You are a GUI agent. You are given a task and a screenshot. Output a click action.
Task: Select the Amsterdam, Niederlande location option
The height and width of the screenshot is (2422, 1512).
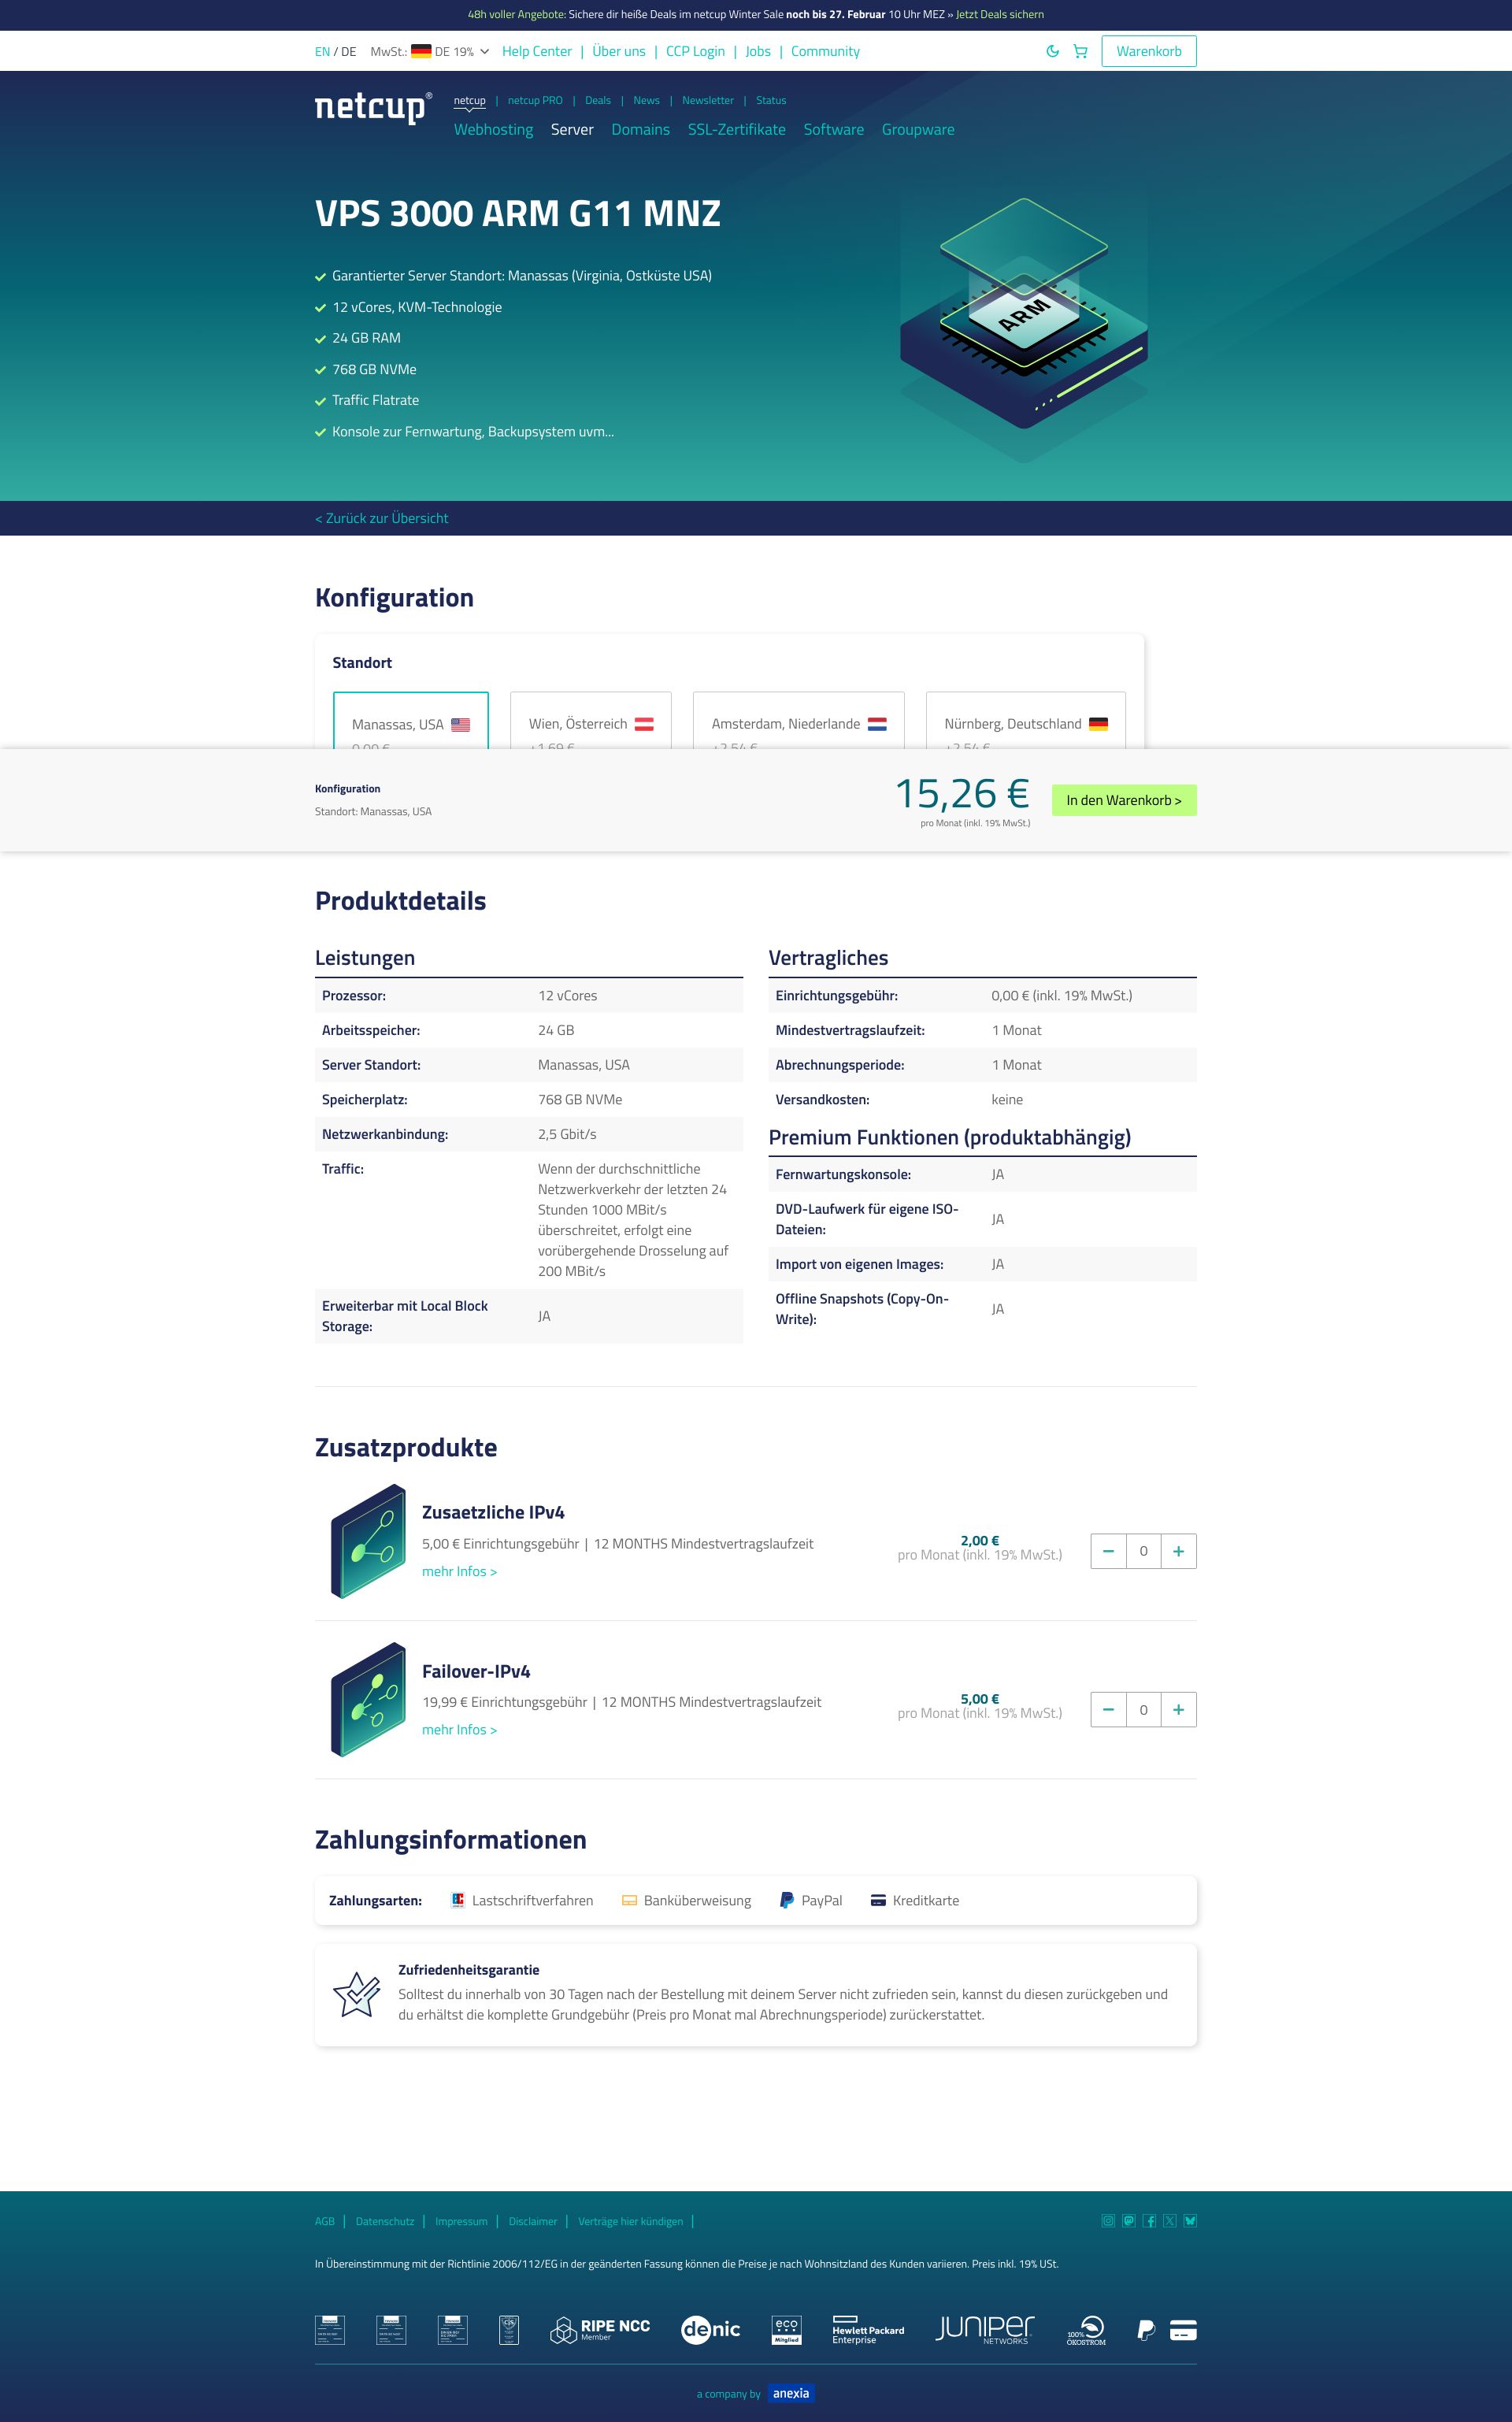tap(798, 720)
